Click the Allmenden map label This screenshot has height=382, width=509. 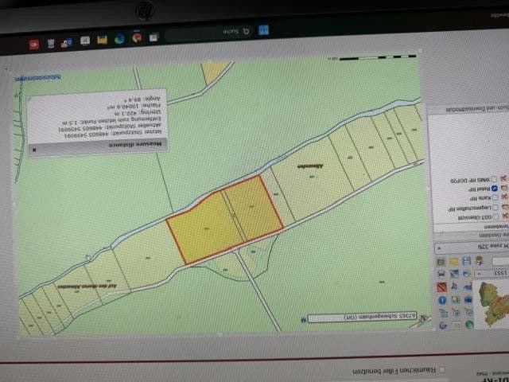(x=310, y=166)
